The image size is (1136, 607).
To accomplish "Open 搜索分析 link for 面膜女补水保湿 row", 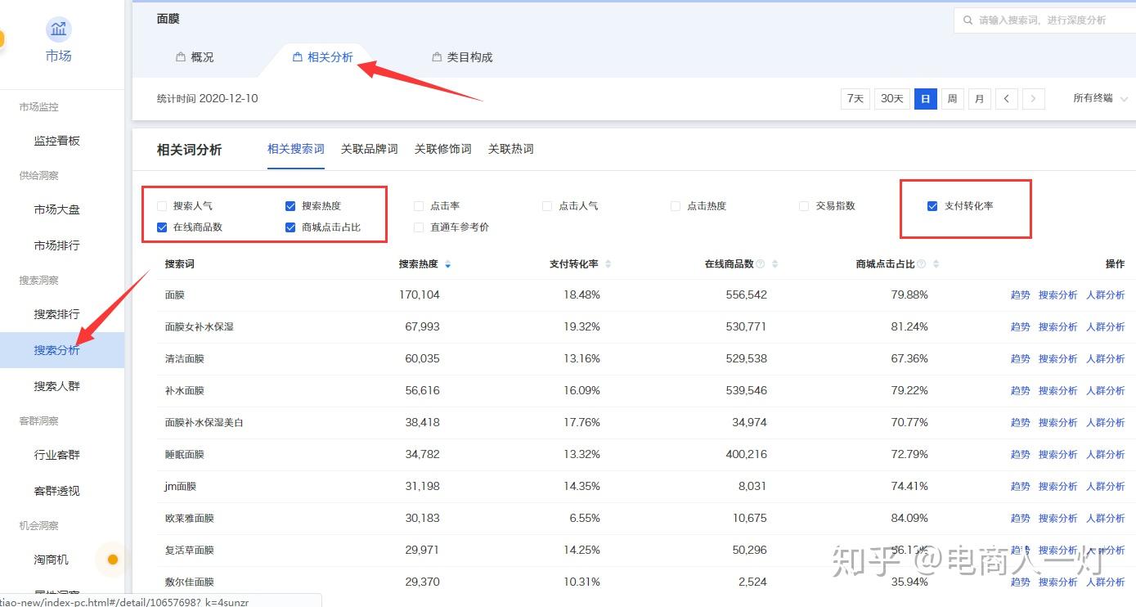I will coord(1058,326).
